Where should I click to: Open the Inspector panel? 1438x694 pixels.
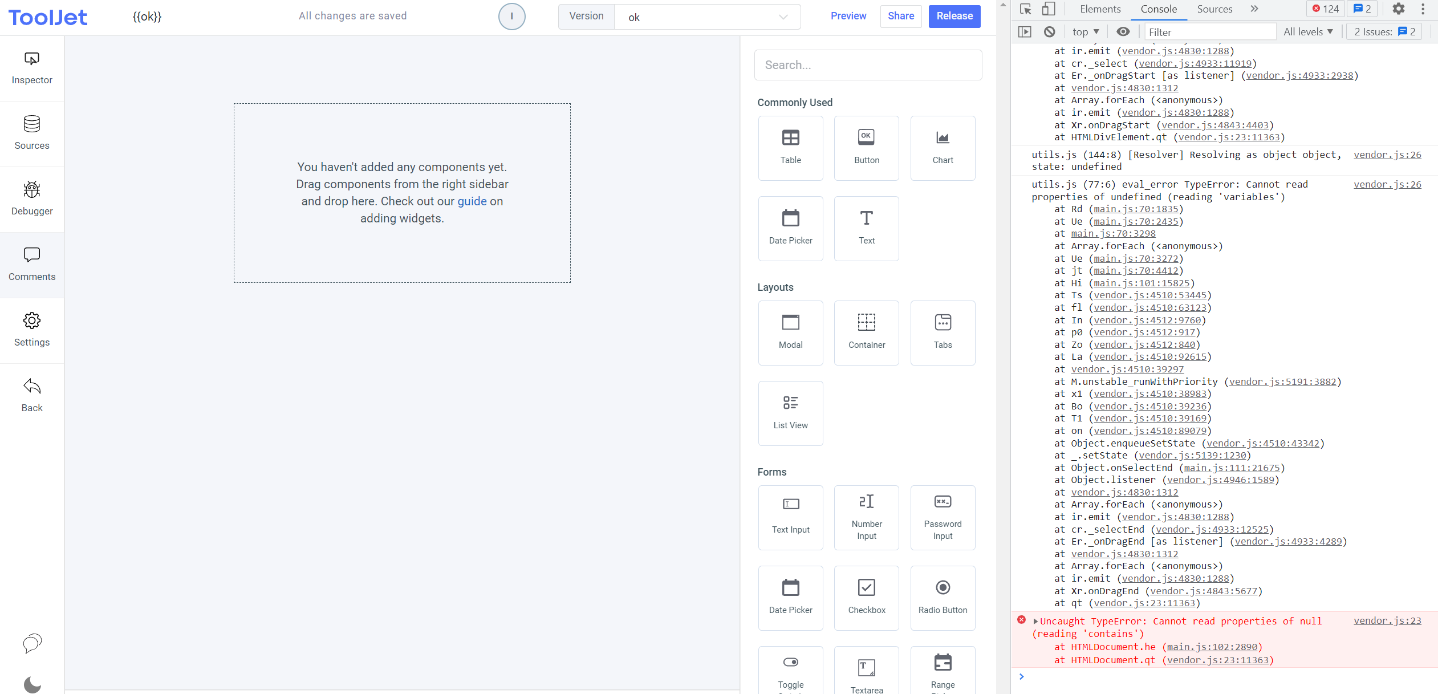[31, 67]
